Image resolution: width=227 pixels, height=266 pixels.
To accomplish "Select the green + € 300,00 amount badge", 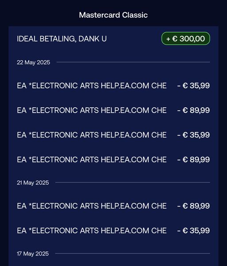I will 186,39.
